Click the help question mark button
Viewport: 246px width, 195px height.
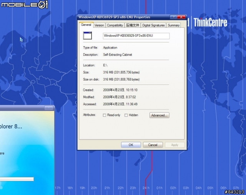coord(173,17)
